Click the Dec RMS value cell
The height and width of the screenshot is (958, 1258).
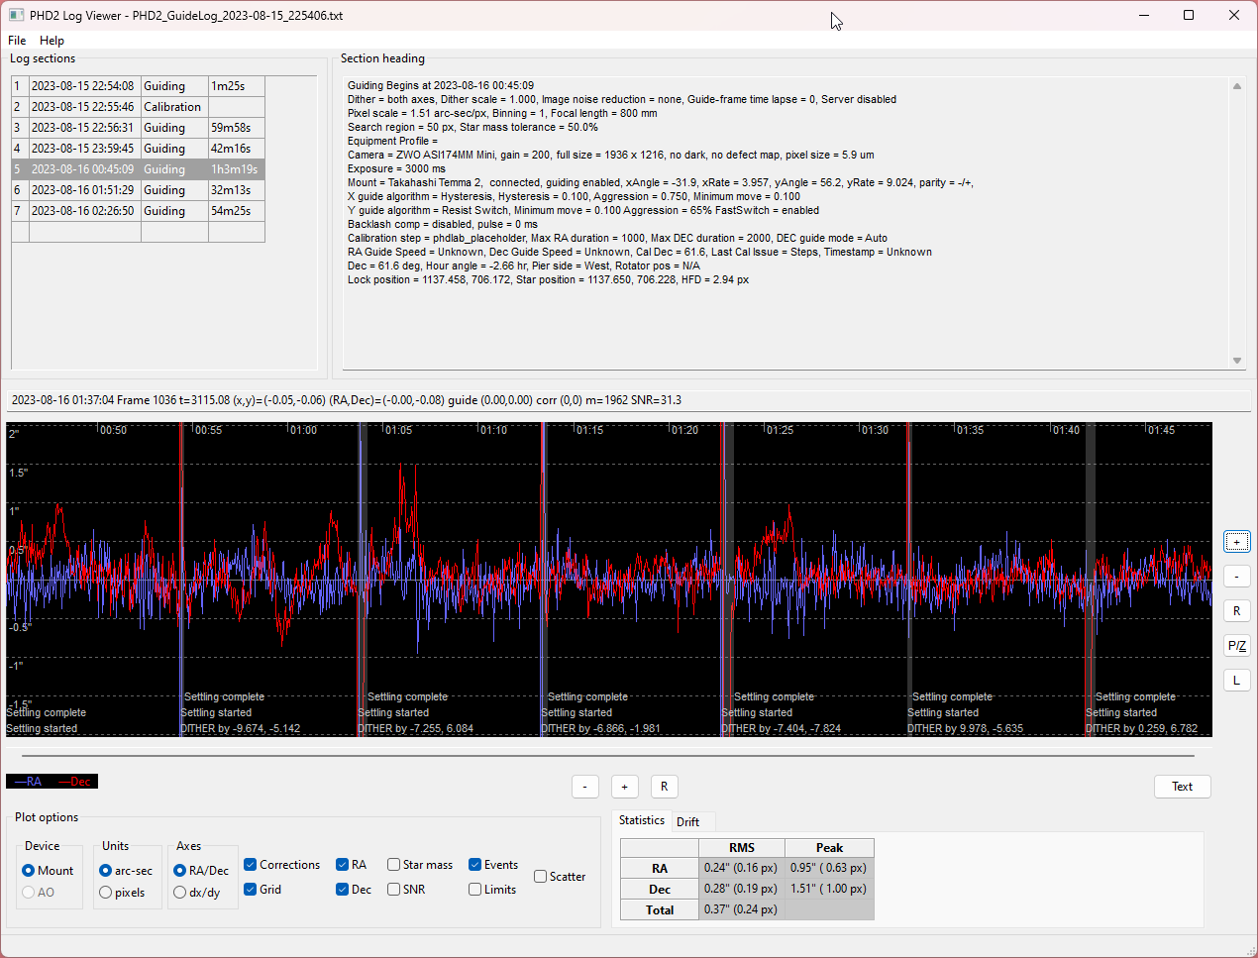(741, 889)
